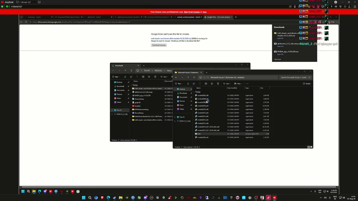Select vcredist2015_2017_2019_2022_x64 in file list
The width and height of the screenshot is (358, 201).
232,127
